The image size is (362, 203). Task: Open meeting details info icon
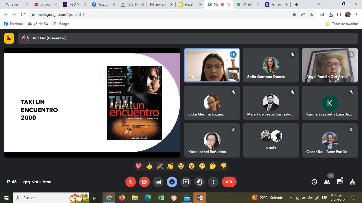(x=314, y=182)
